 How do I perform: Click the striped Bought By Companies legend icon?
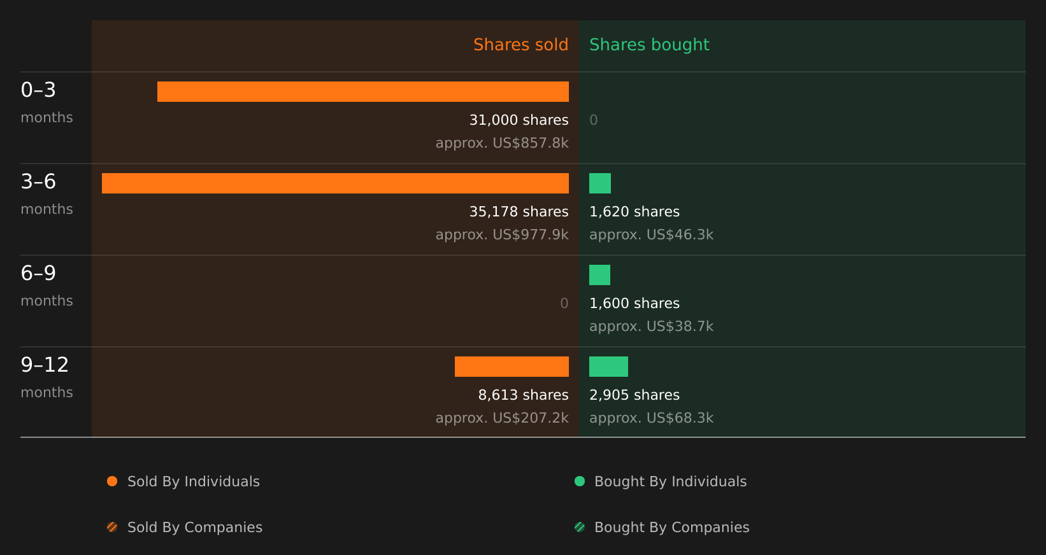[x=580, y=527]
